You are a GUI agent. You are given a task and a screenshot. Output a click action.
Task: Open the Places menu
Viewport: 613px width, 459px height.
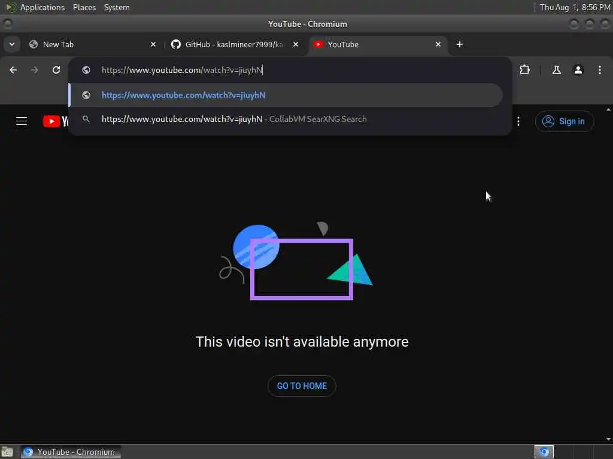(x=84, y=7)
